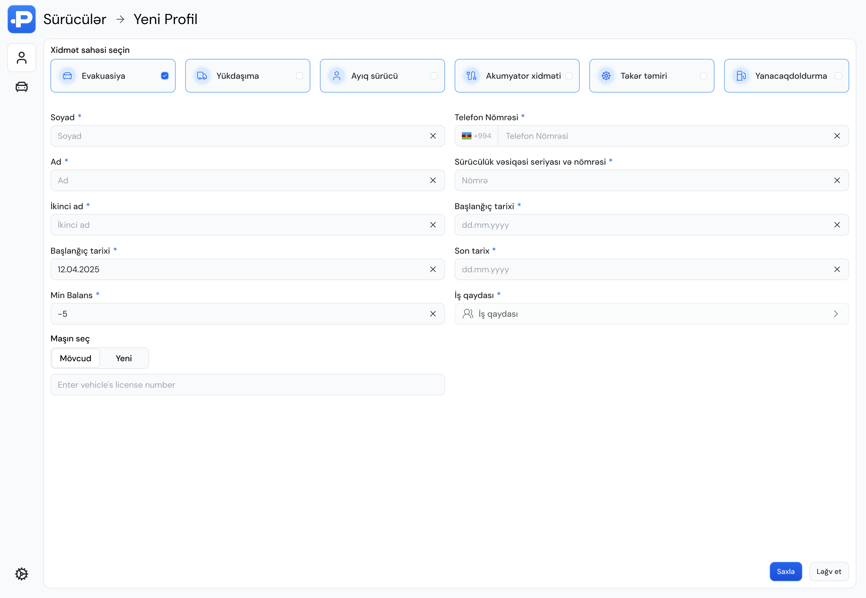Expand the İş qaydası selector chevron
Viewport: 866px width, 598px height.
coord(835,314)
